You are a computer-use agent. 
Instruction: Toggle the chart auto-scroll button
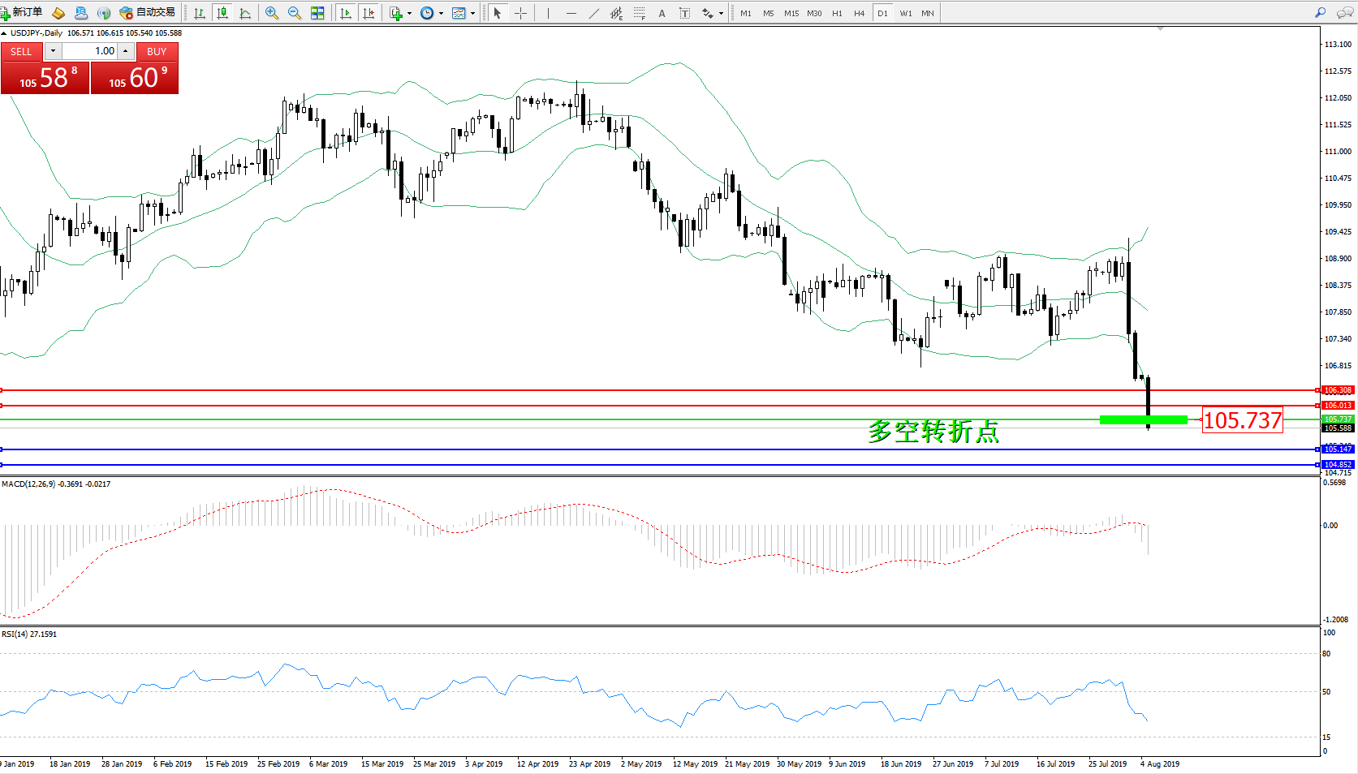[x=346, y=13]
